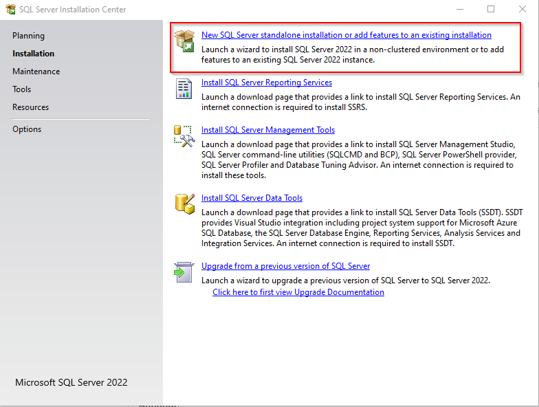Open the Options page
539x407 pixels.
pos(27,129)
